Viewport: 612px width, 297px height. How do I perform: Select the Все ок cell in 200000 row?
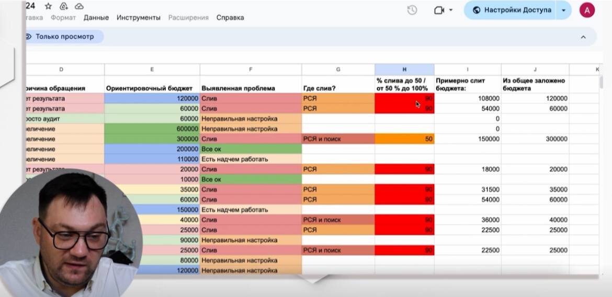[x=251, y=149]
